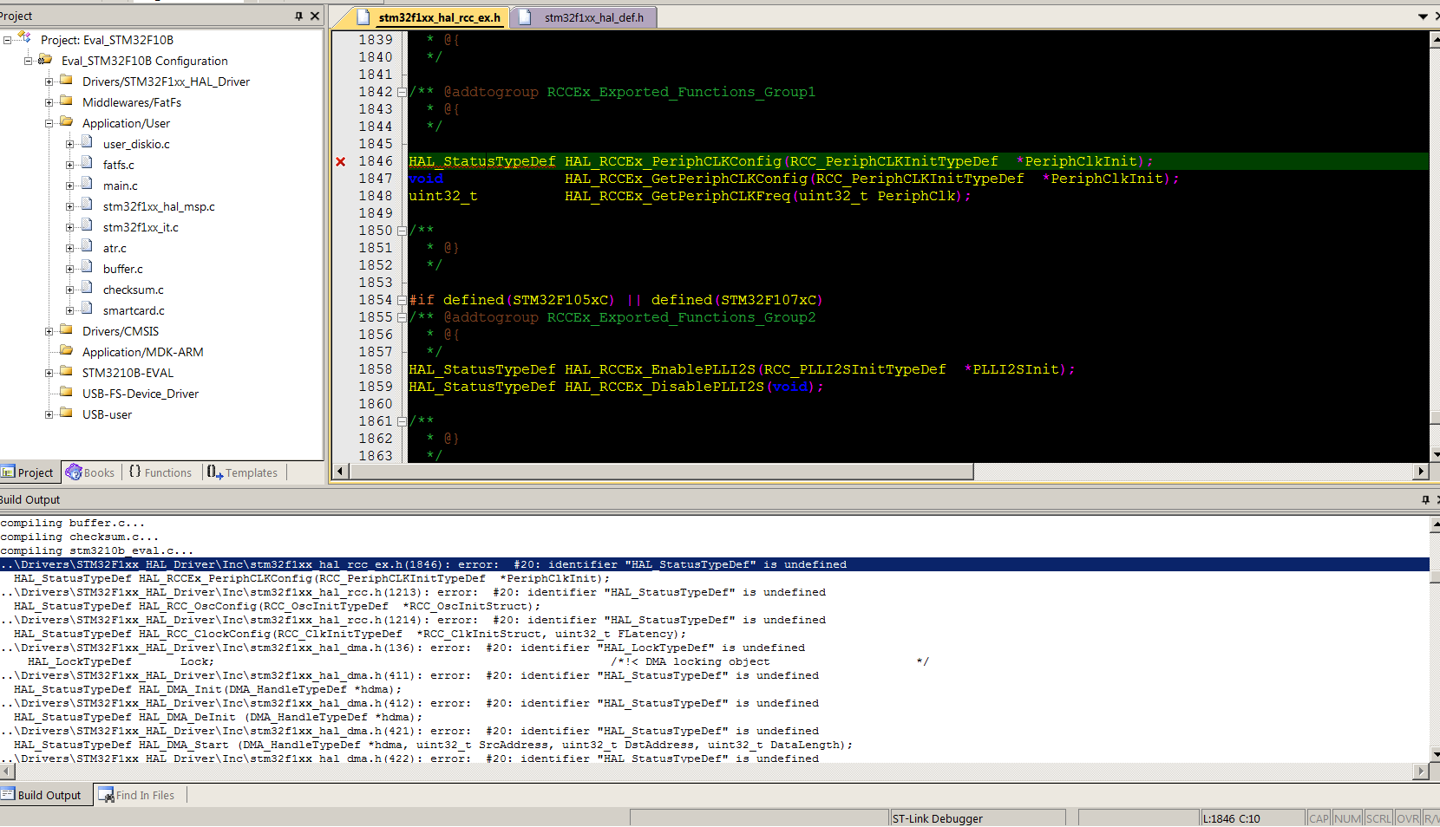The height and width of the screenshot is (827, 1440).
Task: Expand Middlewares/FatFs folder
Action: tap(49, 102)
